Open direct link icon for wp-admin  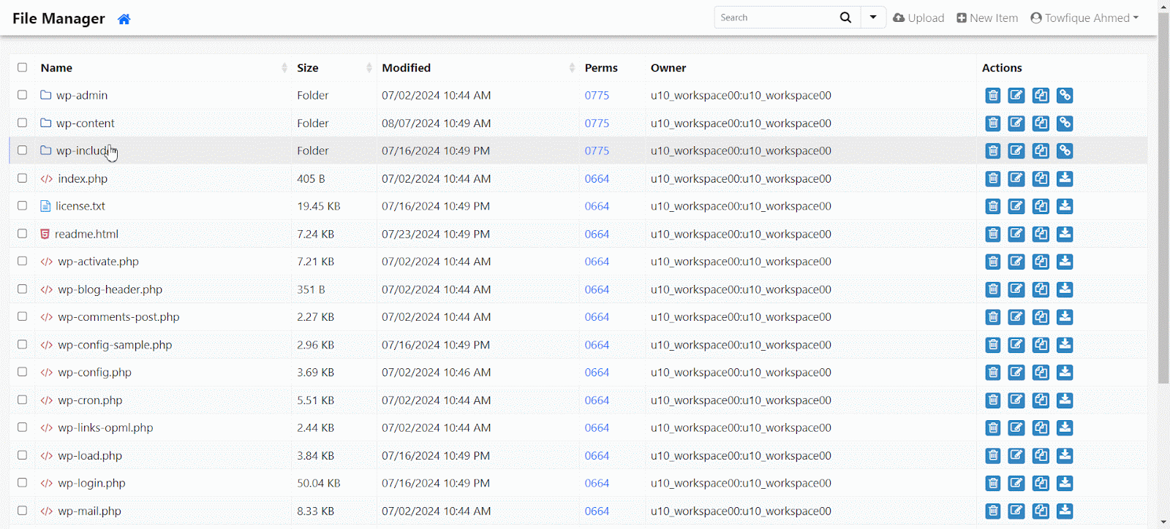tap(1065, 96)
